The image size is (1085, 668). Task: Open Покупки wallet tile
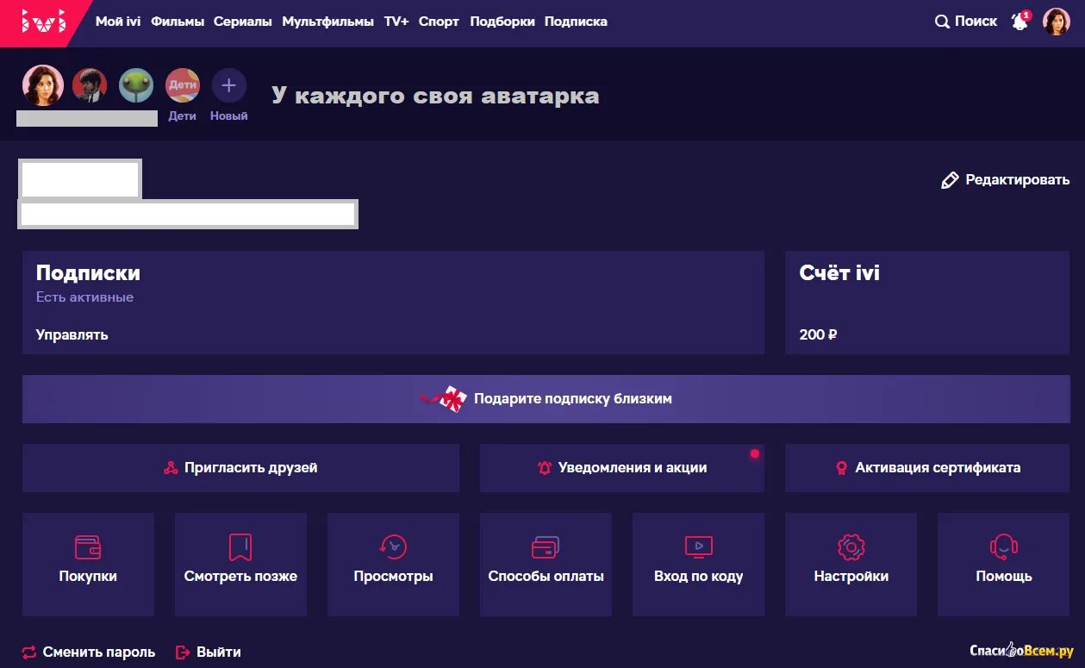click(88, 565)
